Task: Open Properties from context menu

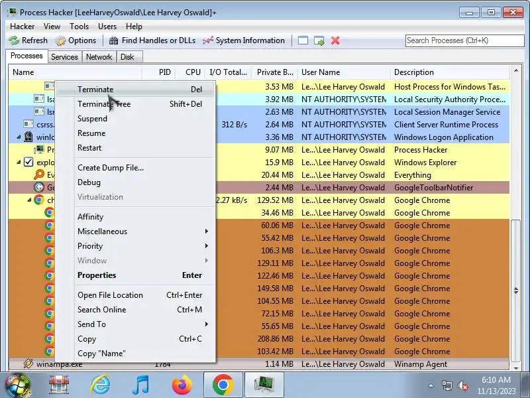Action: 135,275
